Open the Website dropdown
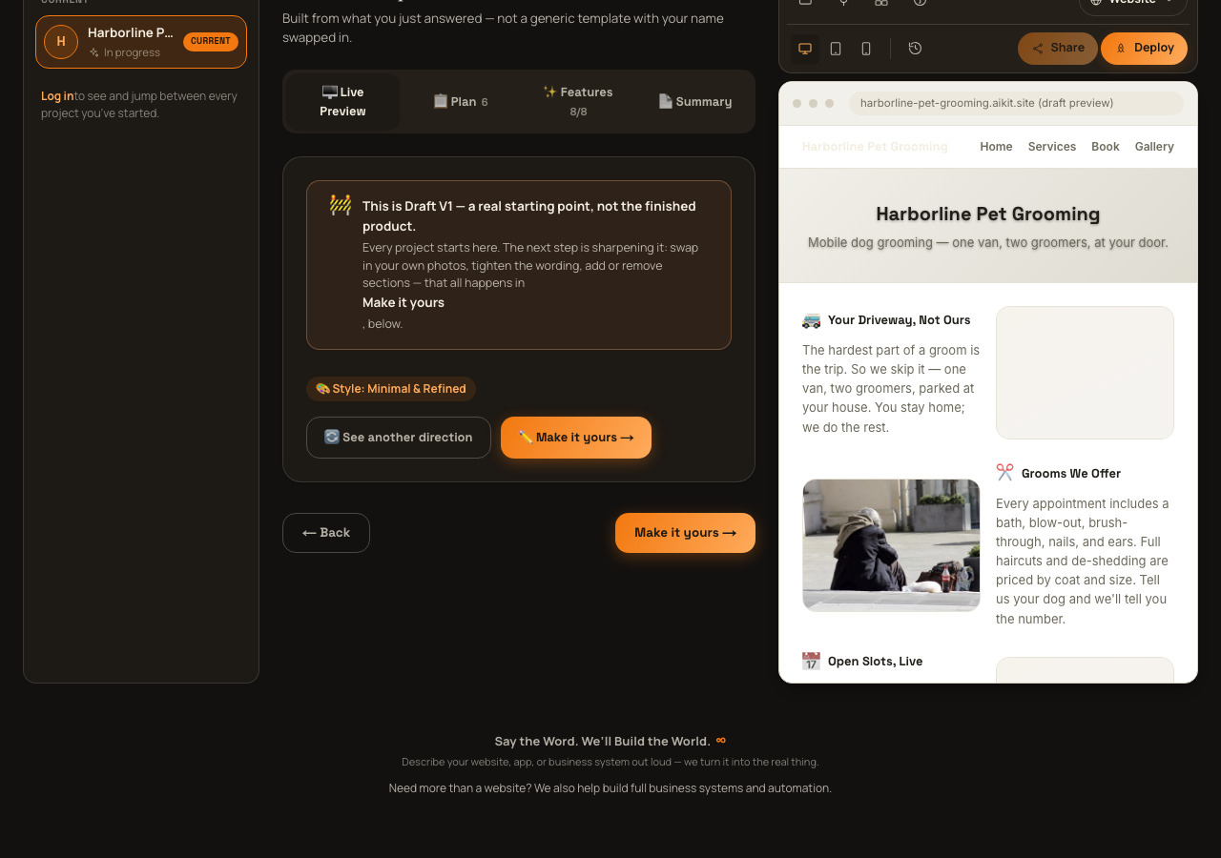 point(1133,4)
